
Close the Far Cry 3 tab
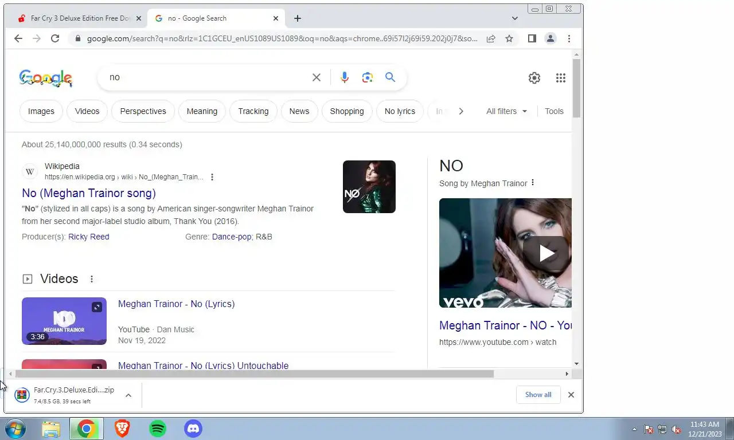pos(138,18)
